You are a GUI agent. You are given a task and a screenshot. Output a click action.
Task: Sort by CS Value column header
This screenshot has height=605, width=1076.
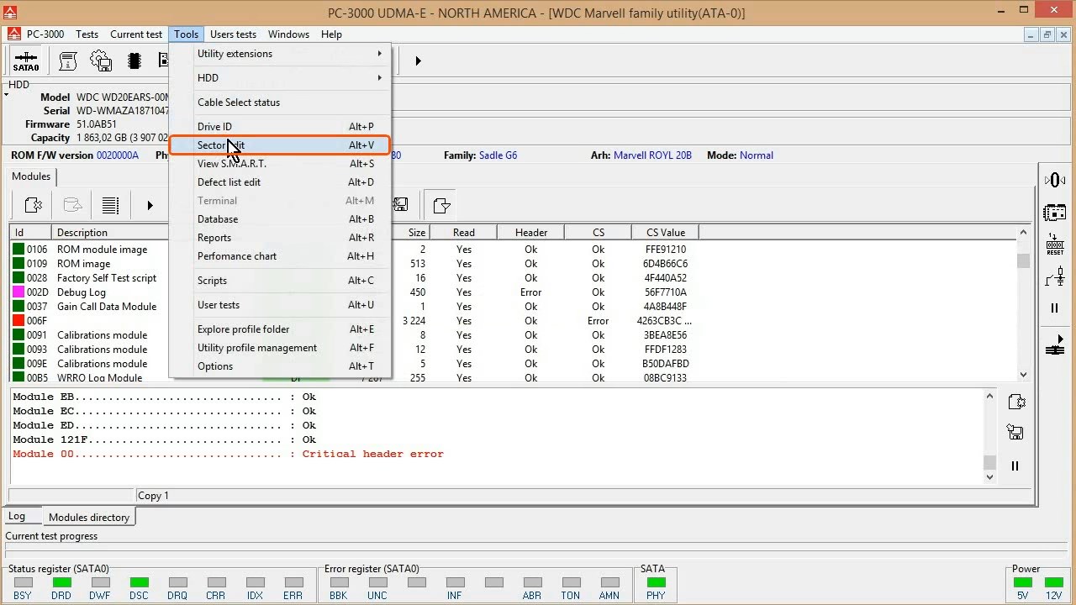[x=665, y=233]
